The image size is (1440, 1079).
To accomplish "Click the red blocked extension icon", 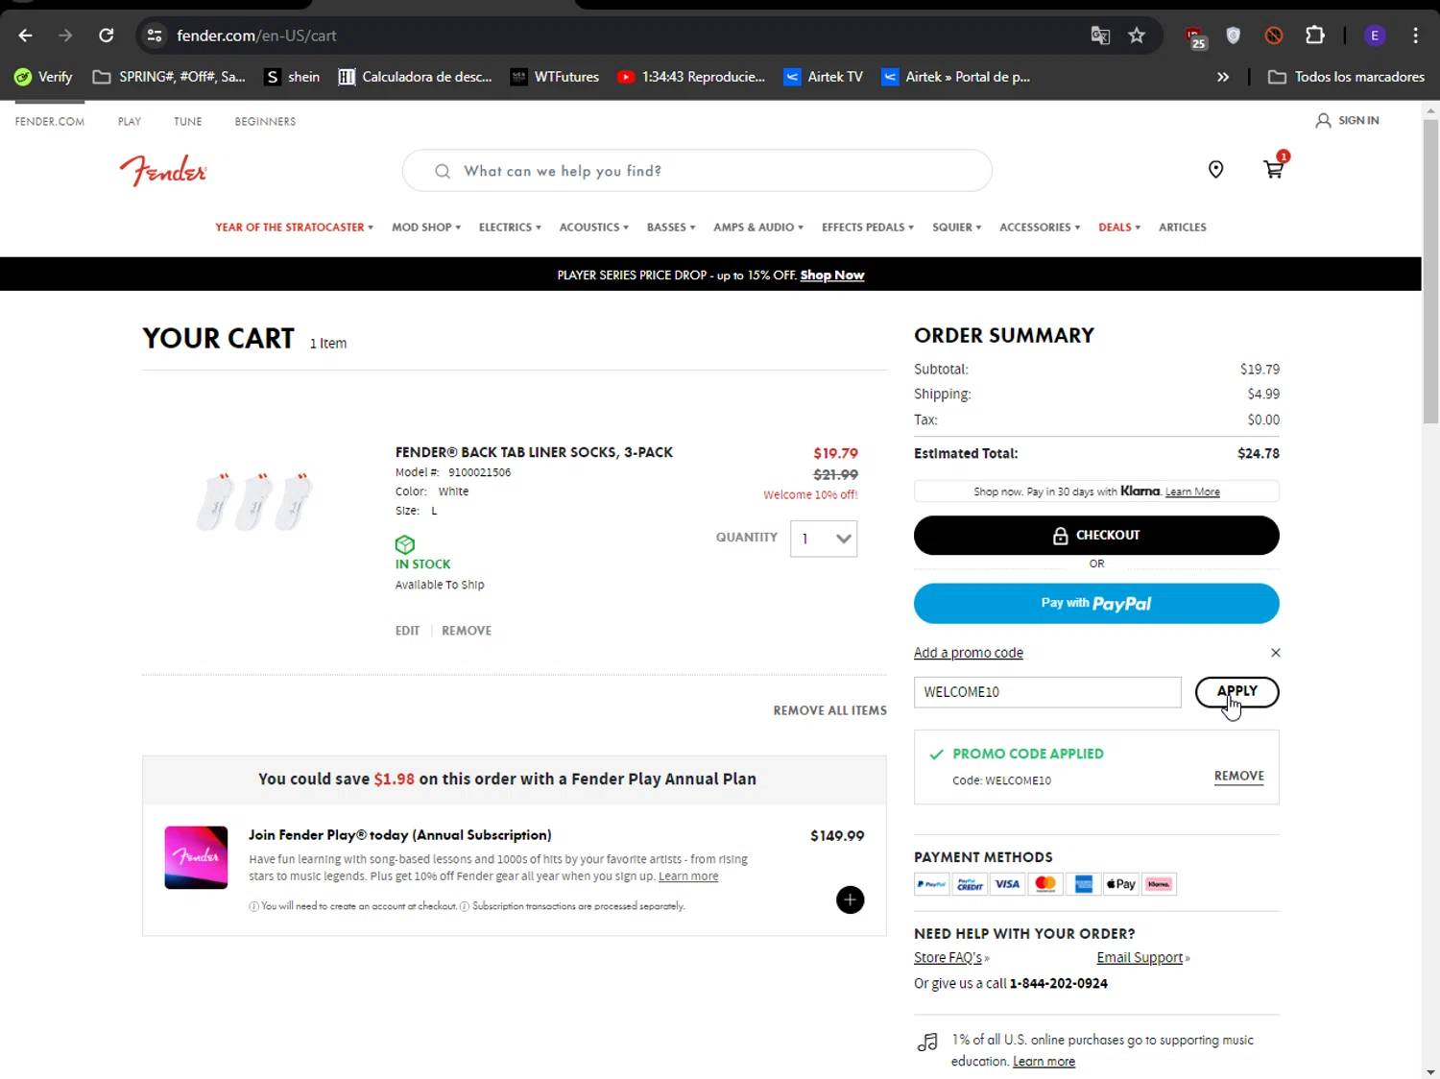I will pyautogui.click(x=1274, y=36).
